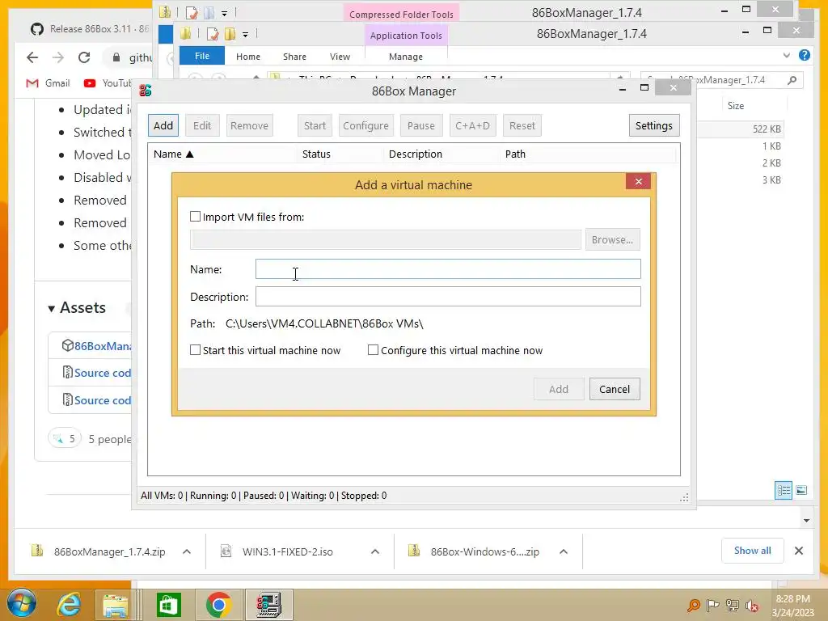The height and width of the screenshot is (621, 828).
Task: Open the File tab in Explorer ribbon
Action: pos(201,56)
